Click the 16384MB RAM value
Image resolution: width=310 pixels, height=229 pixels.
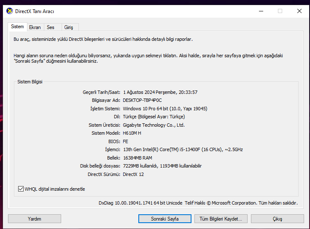tap(137, 158)
